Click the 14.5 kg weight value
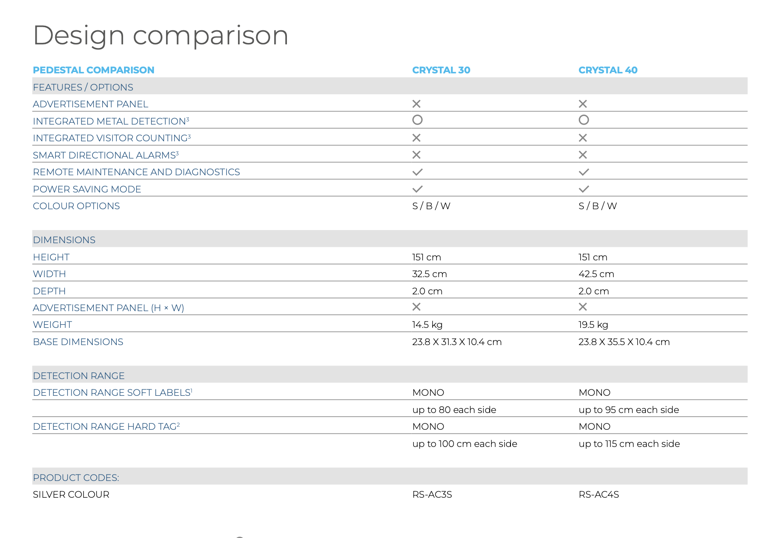Screen dimensions: 773x538 pos(427,325)
